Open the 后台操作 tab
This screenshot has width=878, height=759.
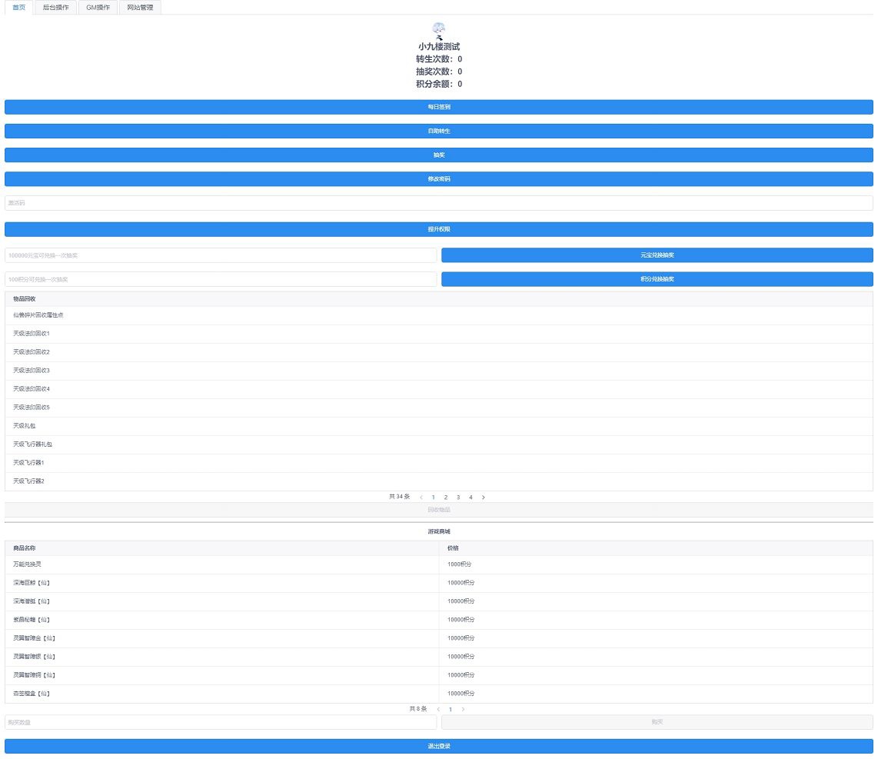click(55, 7)
